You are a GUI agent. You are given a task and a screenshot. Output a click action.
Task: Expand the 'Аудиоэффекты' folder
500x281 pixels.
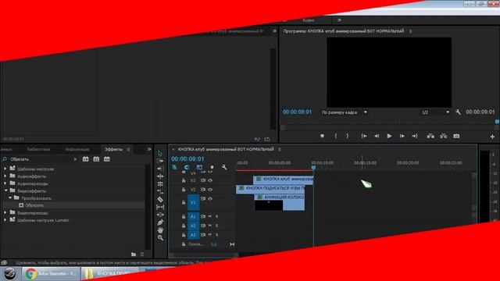click(x=5, y=176)
